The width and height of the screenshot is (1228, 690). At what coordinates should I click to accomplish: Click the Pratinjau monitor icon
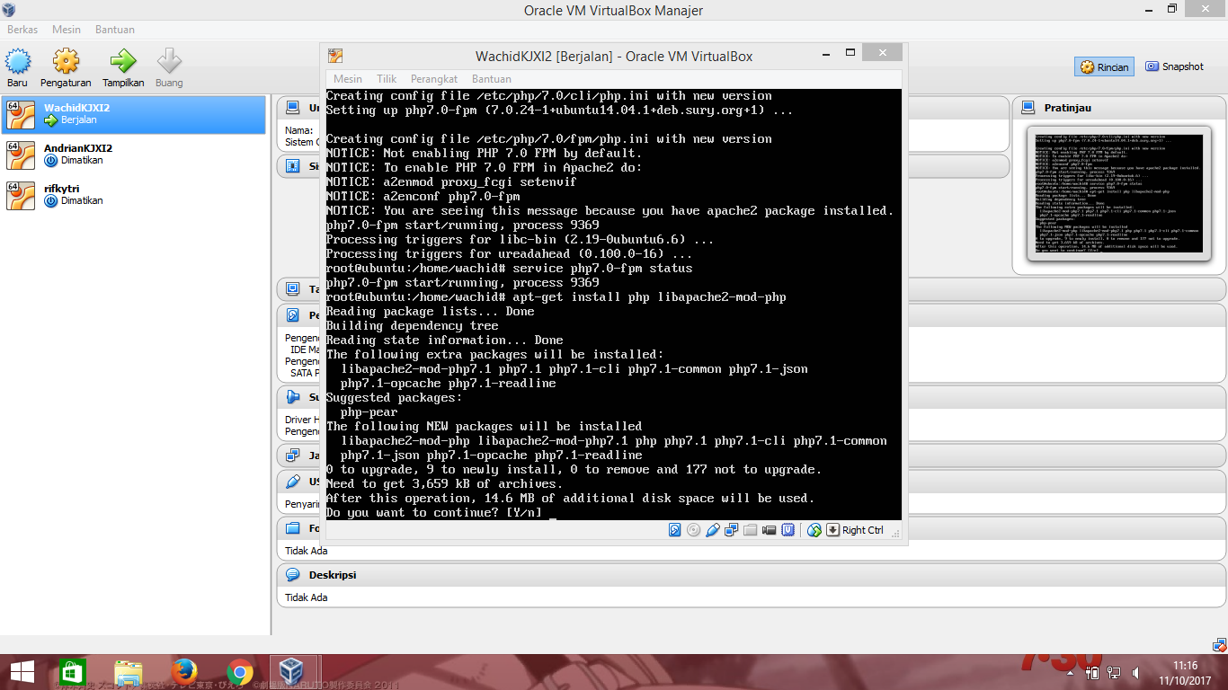tap(1029, 108)
